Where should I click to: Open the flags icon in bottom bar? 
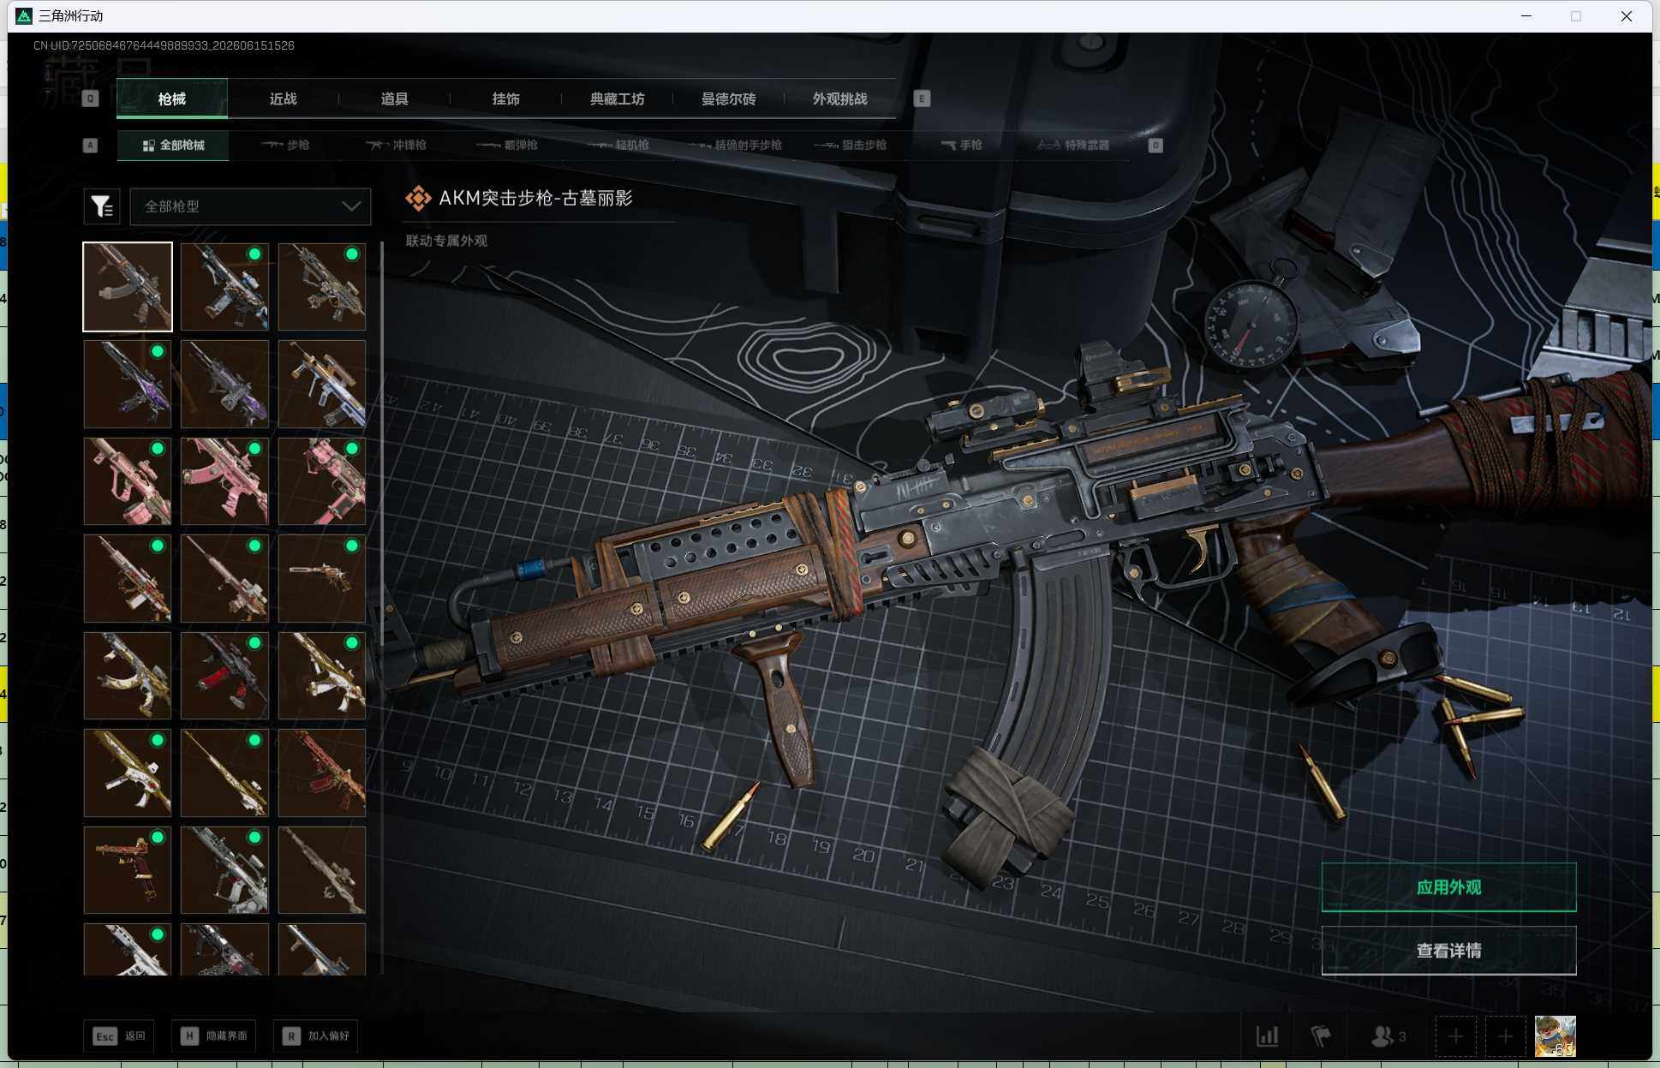click(x=1321, y=1036)
